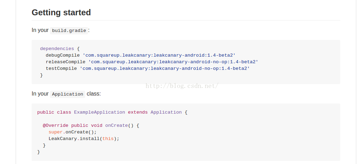Click the "this" keyword inside install()
The width and height of the screenshot is (358, 164).
[108, 139]
